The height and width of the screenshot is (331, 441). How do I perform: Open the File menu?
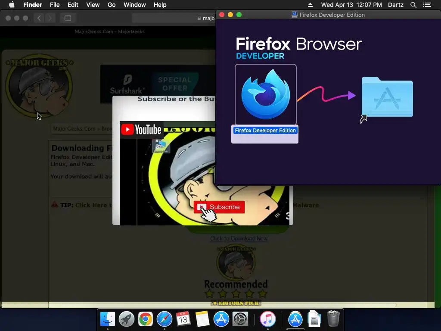coord(55,5)
